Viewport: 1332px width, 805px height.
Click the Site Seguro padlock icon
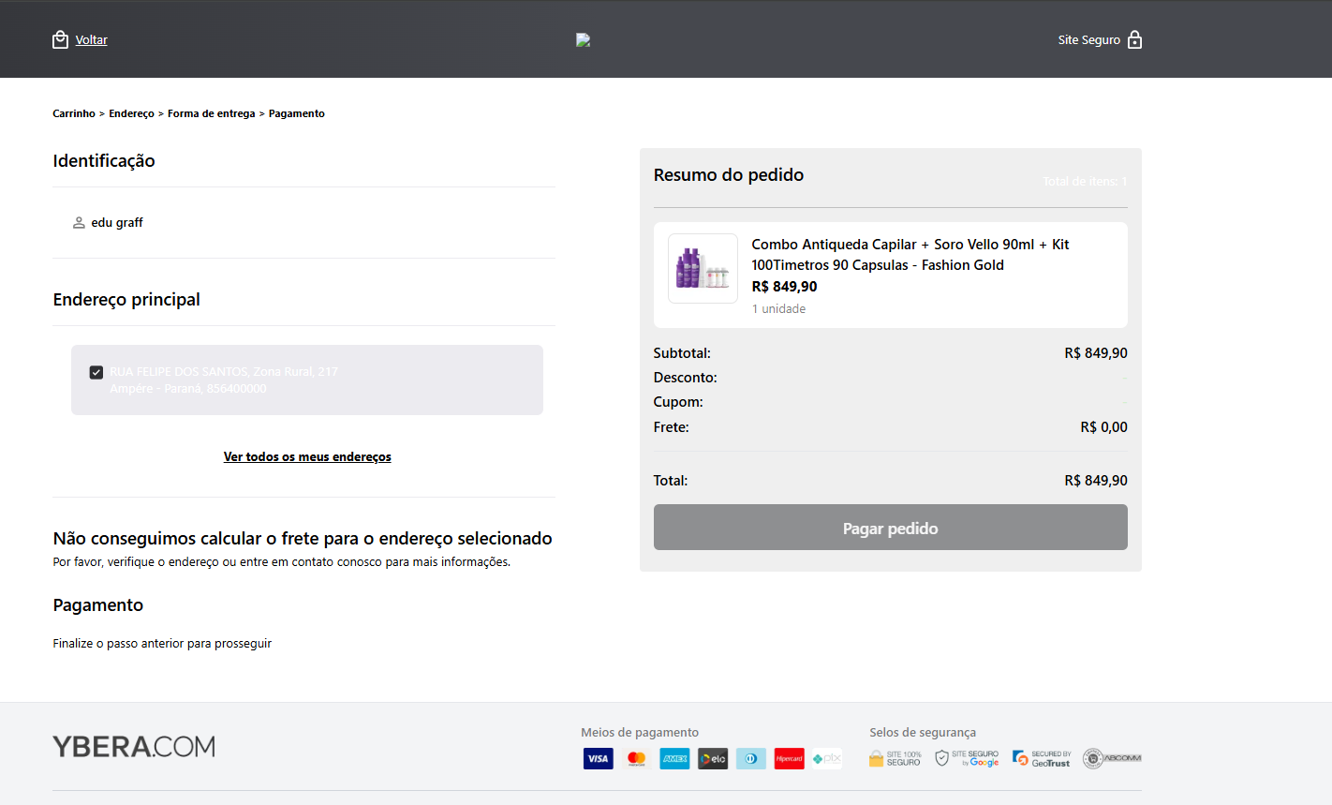(x=1134, y=39)
